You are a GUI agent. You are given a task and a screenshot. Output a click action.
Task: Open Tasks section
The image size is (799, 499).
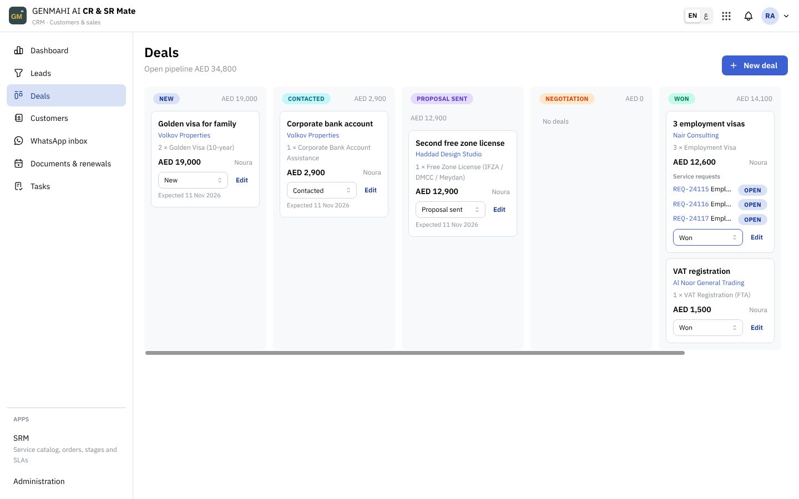tap(66, 186)
